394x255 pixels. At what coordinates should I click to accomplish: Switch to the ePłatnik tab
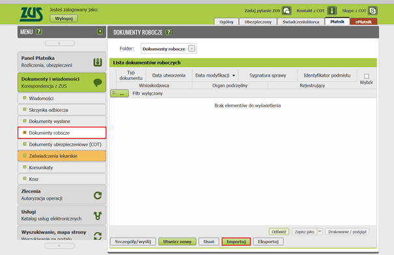[363, 22]
